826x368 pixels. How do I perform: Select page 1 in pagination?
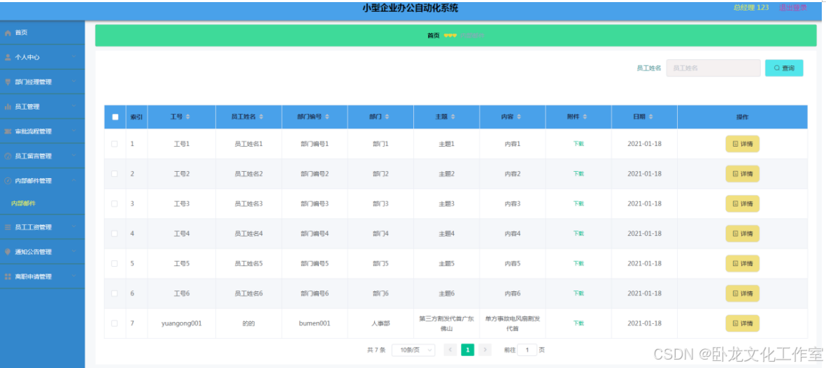click(x=468, y=350)
